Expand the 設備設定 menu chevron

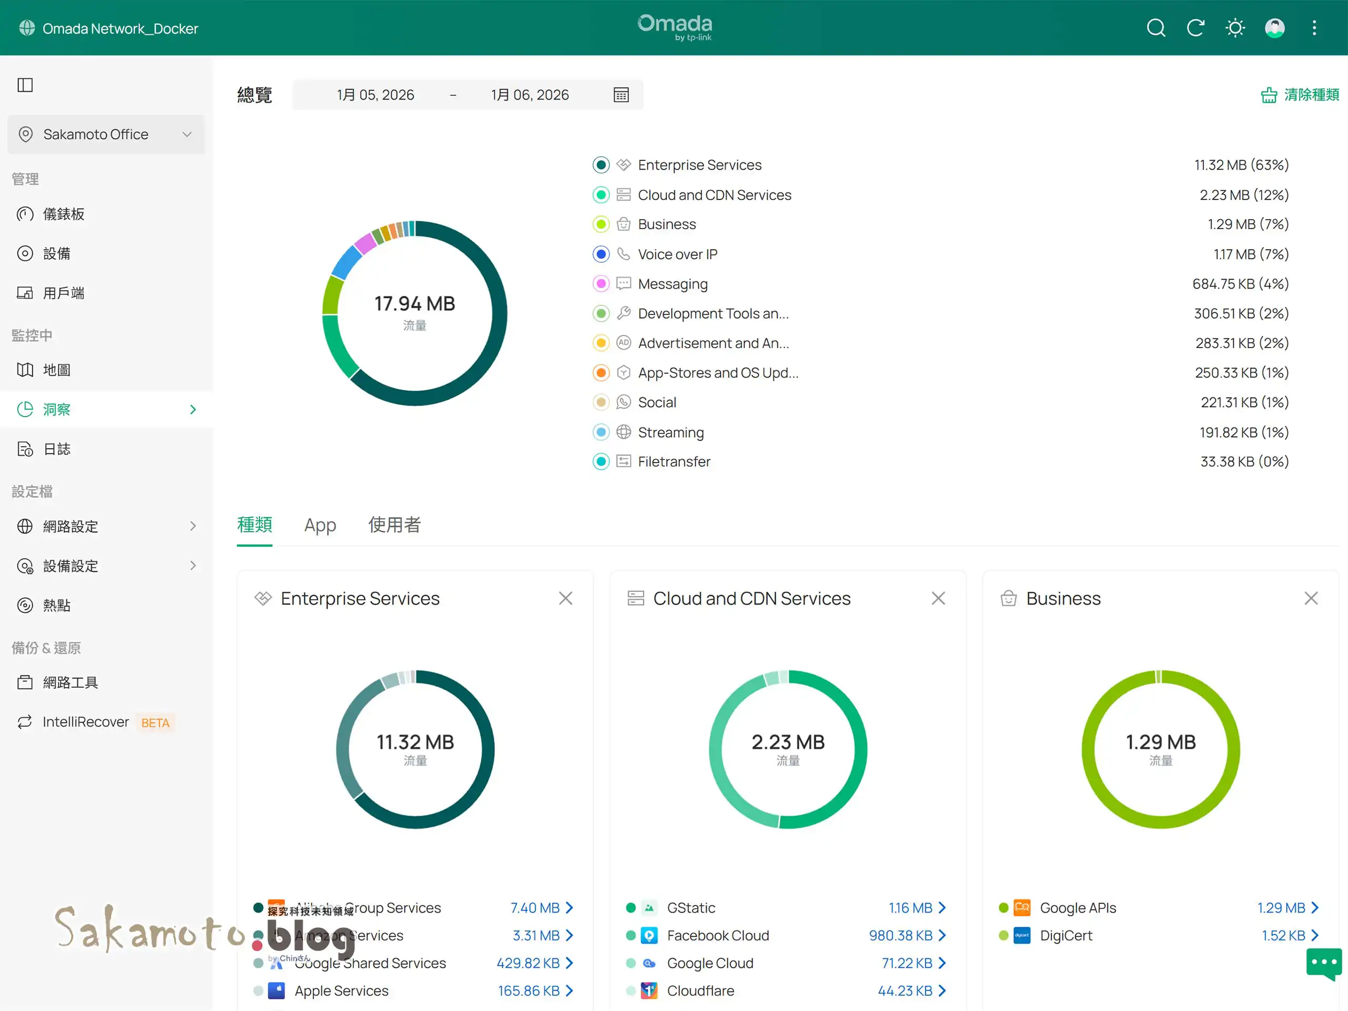(x=193, y=566)
